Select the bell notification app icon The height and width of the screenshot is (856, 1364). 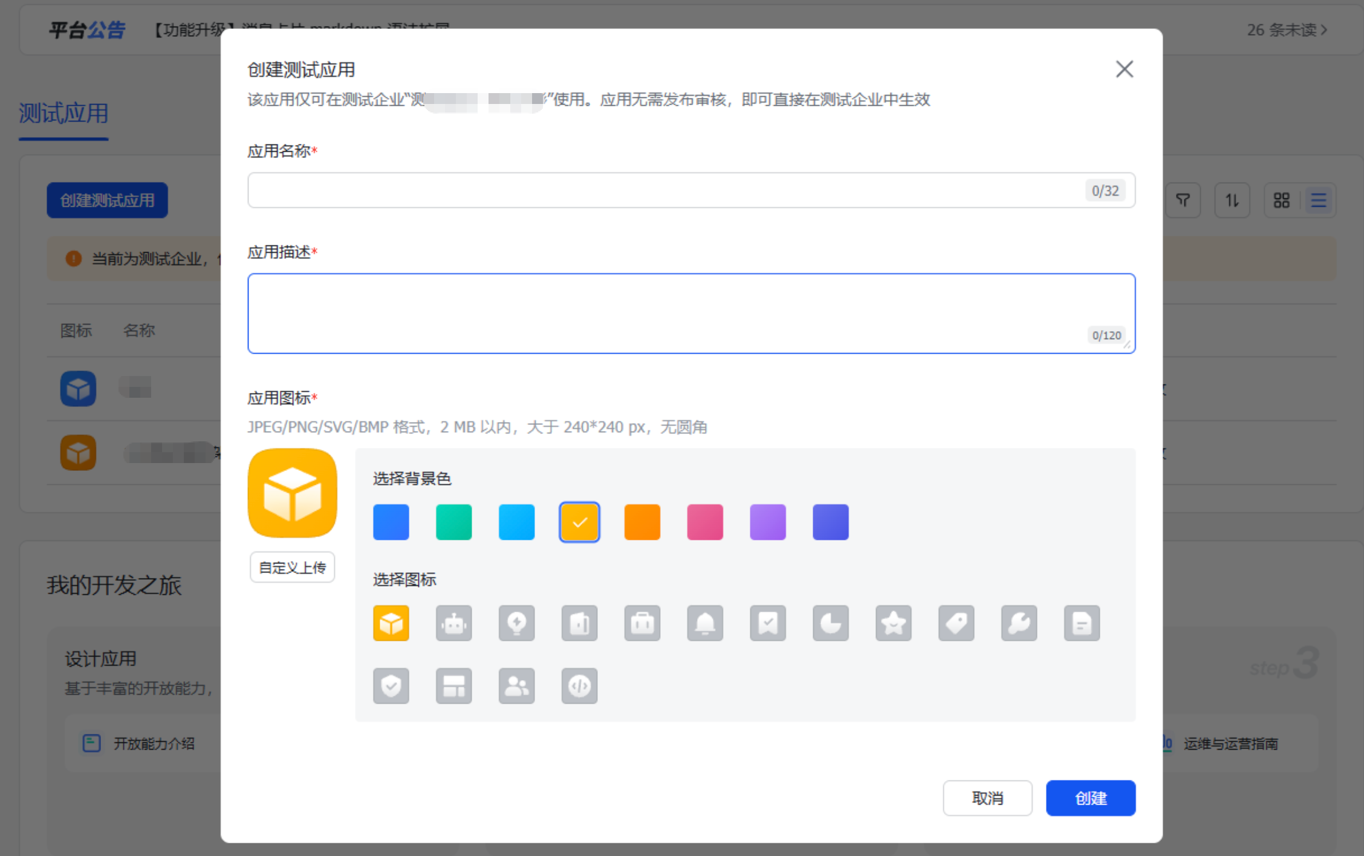[705, 623]
